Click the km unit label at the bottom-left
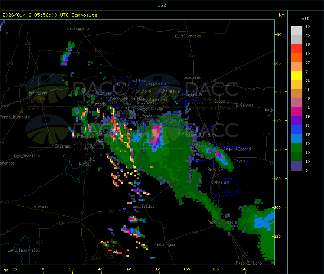Viewport: 324px width, 274px height. (x=5, y=270)
